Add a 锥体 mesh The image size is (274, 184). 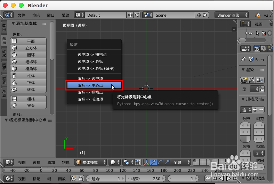click(x=28, y=83)
